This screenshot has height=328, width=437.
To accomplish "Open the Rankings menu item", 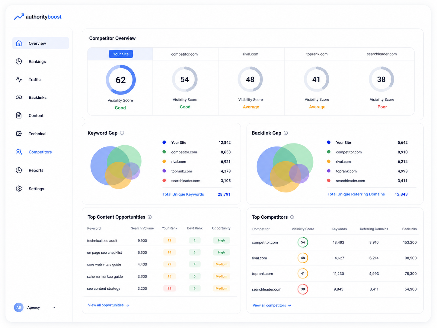I will (40, 61).
